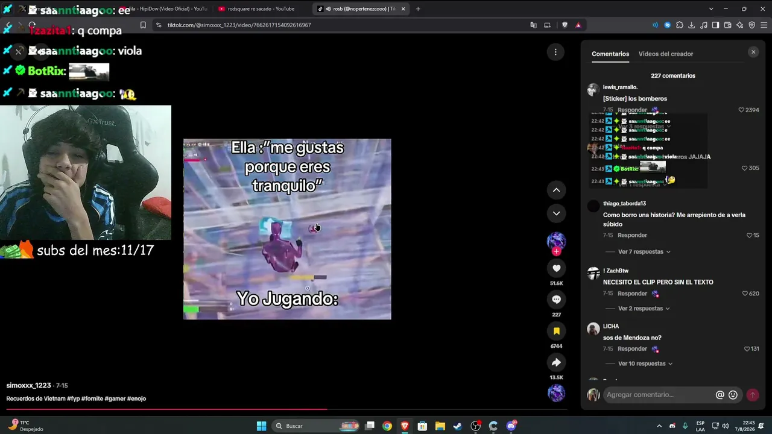Image resolution: width=772 pixels, height=434 pixels.
Task: Post the comment with the red arrow button
Action: (x=752, y=395)
